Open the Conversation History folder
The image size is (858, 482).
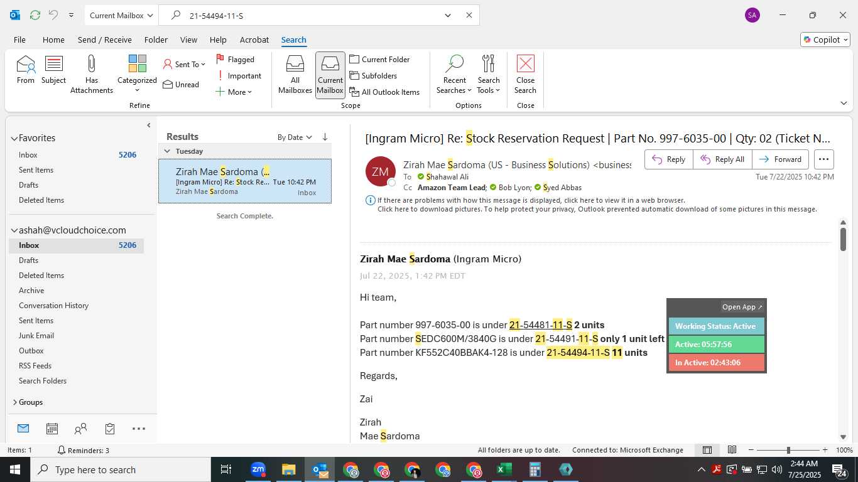tap(53, 306)
